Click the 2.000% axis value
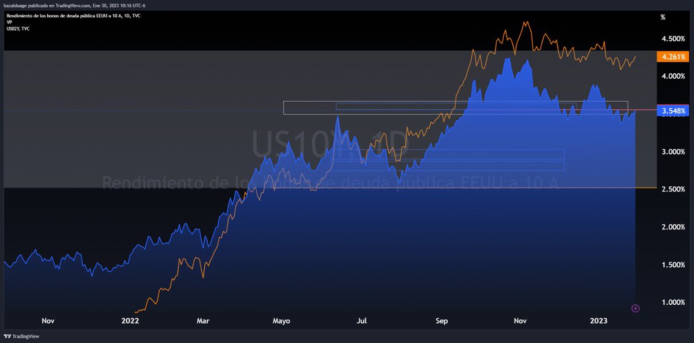The width and height of the screenshot is (694, 343). pos(673,227)
